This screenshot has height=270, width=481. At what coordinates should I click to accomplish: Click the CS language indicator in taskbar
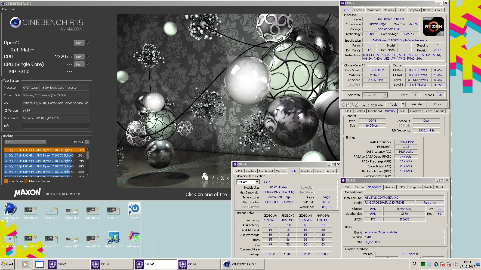click(414, 264)
